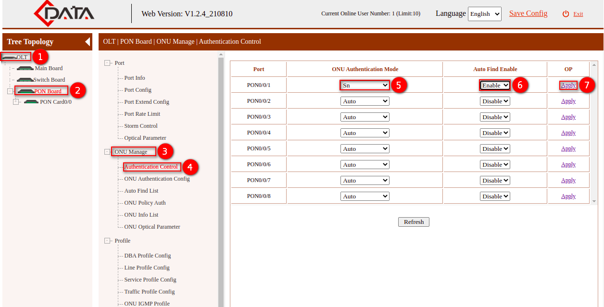Viewport: 604px width, 307px height.
Task: Select DBA Profile Config from the menu
Action: (148, 255)
